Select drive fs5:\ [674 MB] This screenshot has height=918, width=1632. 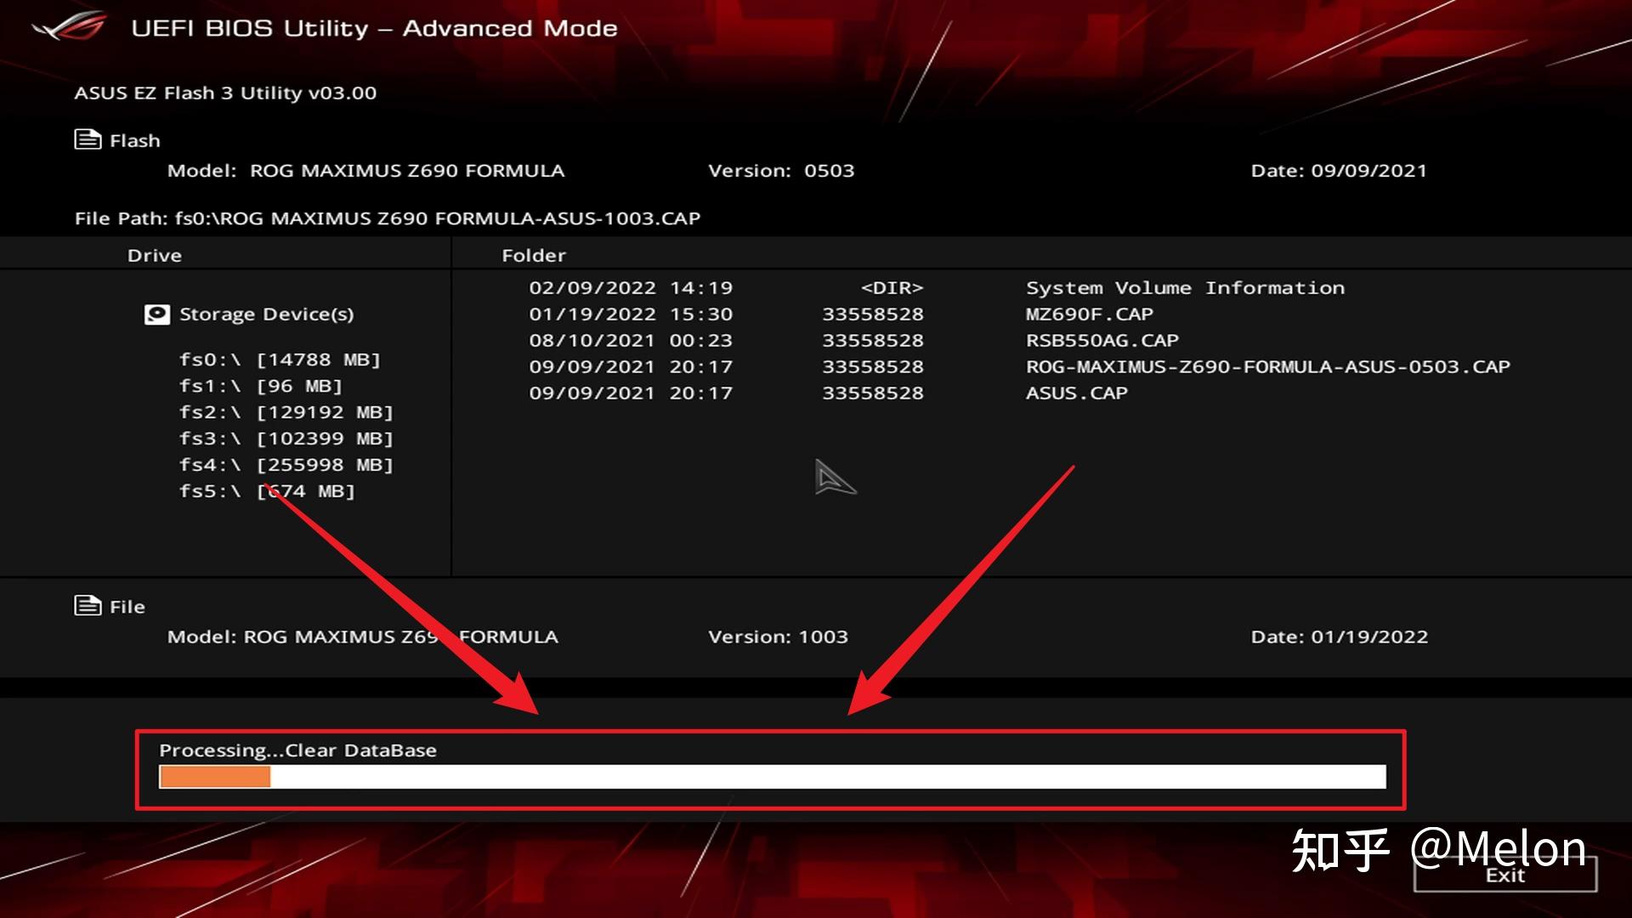point(267,491)
